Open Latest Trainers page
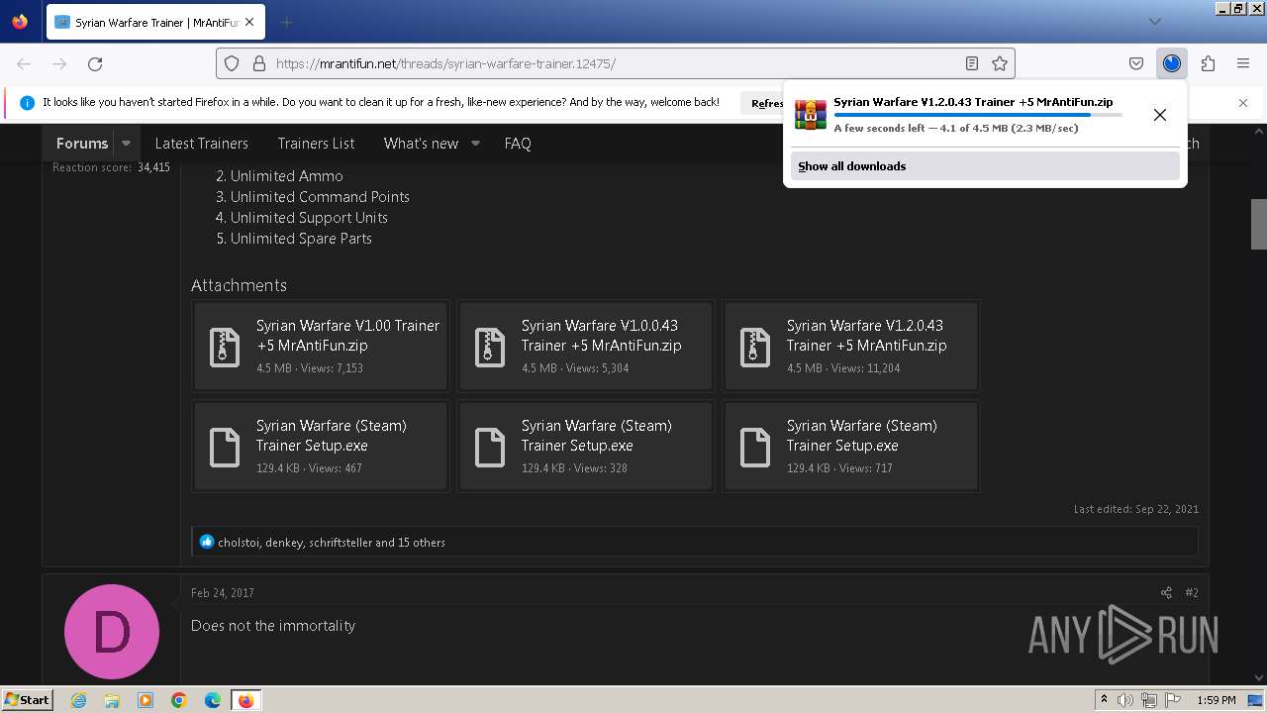 [x=201, y=143]
